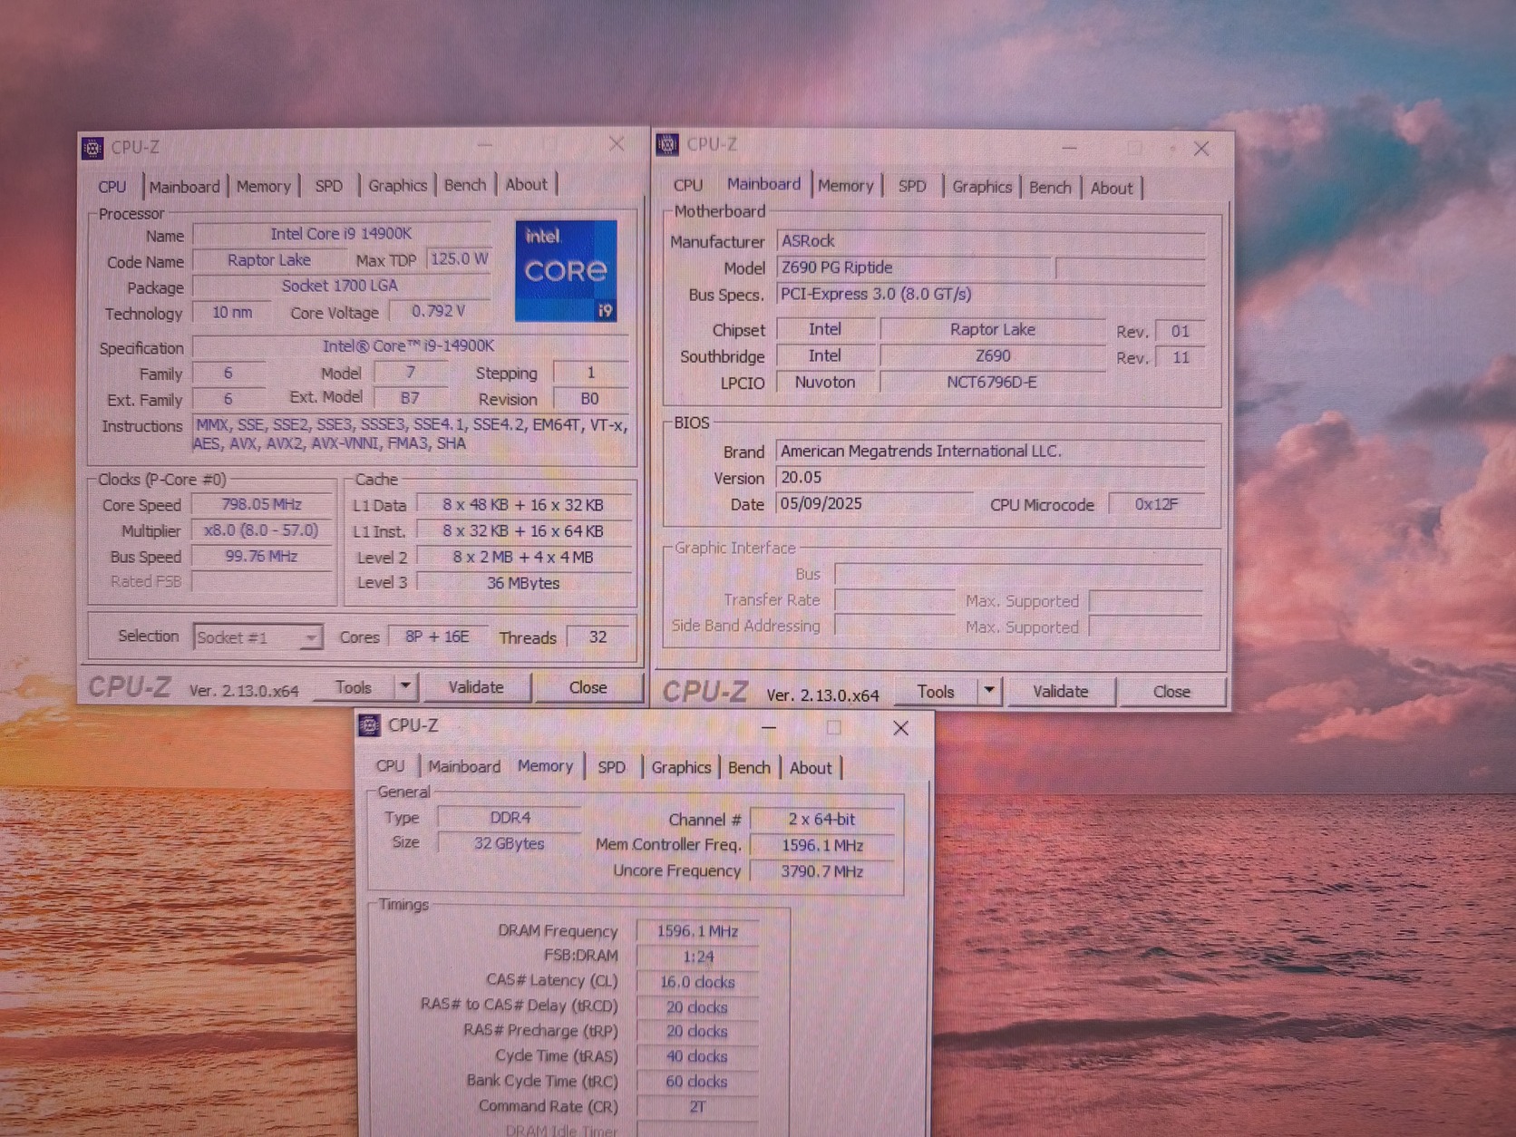Go to Bench tab in the motherboard window
Screen dimensions: 1516x1137
(x=1051, y=188)
